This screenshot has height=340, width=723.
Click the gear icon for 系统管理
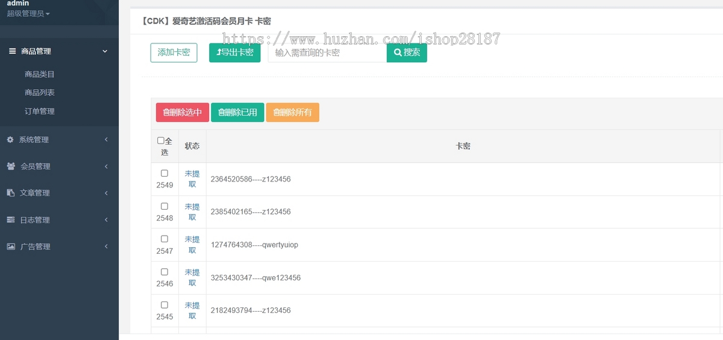[x=10, y=139]
